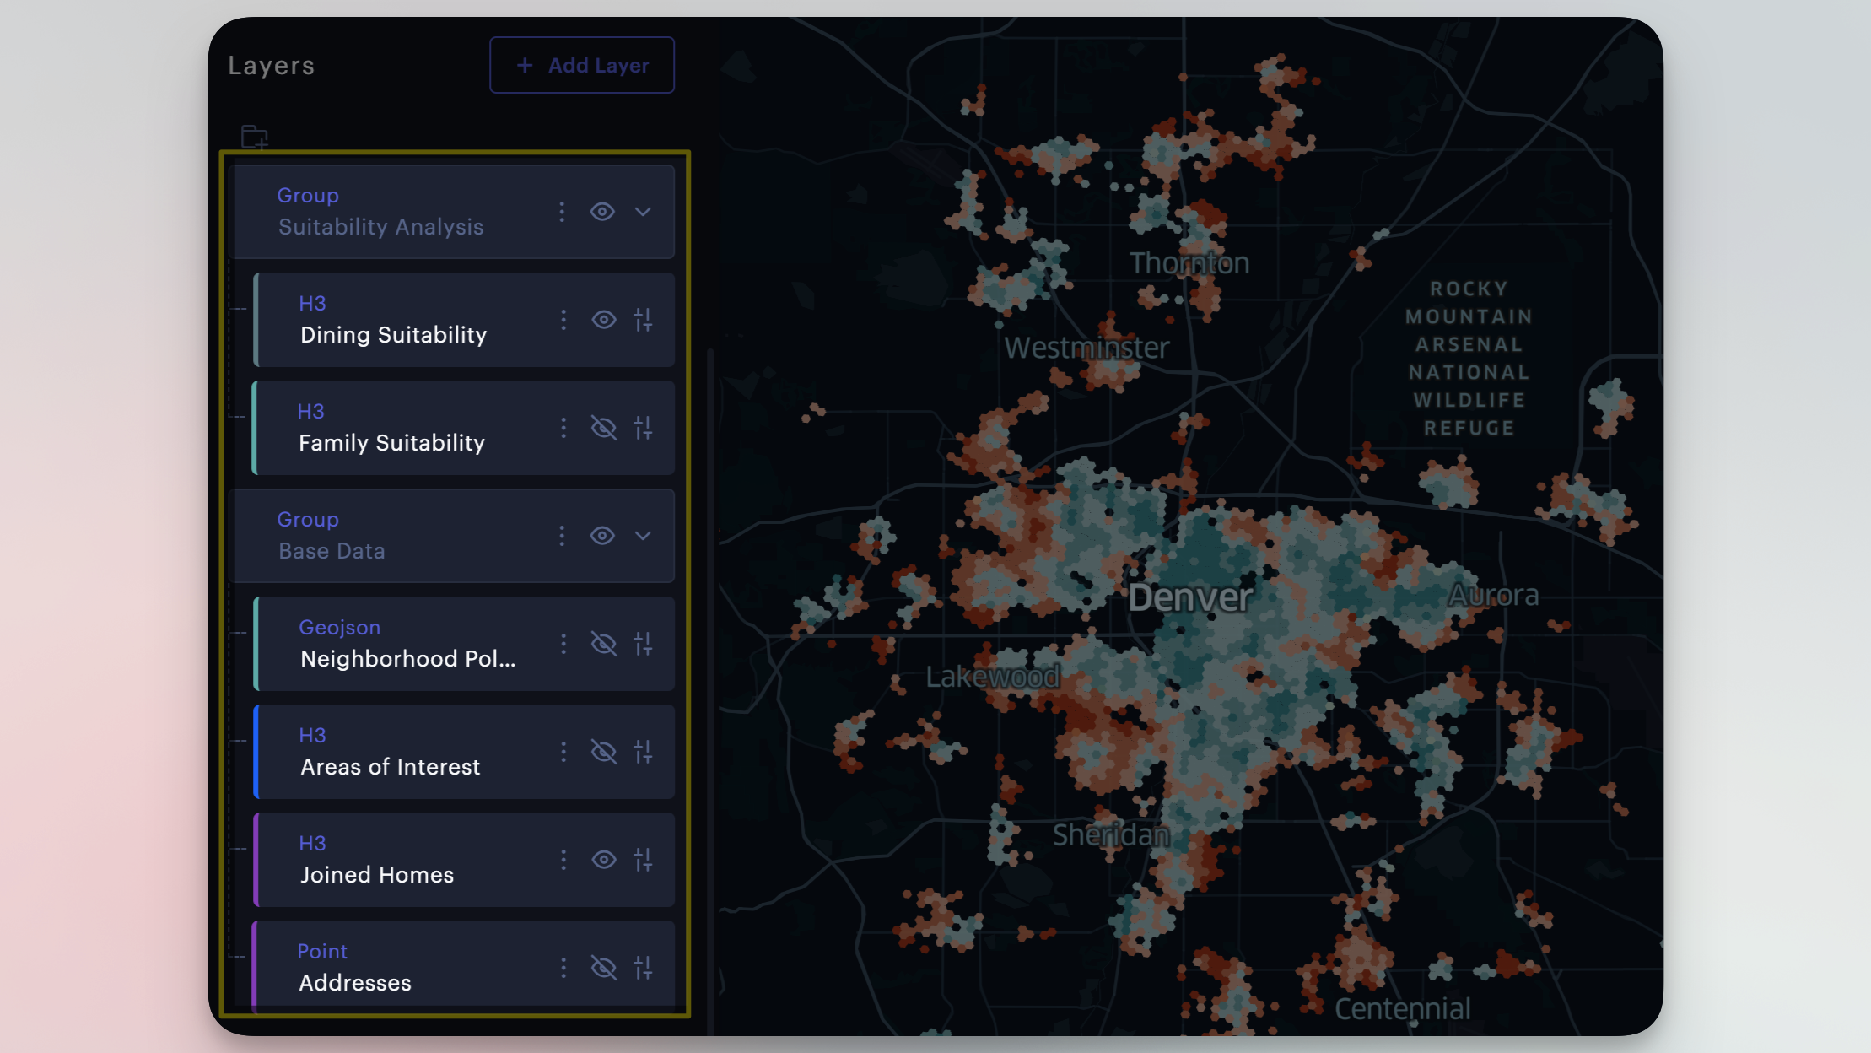Hide the Dining Suitability layer
Screen dimensions: 1871x1053
pos(604,320)
